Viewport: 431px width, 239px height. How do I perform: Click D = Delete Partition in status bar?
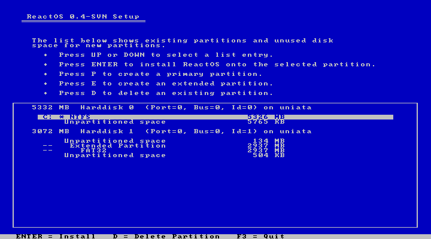tap(166, 236)
